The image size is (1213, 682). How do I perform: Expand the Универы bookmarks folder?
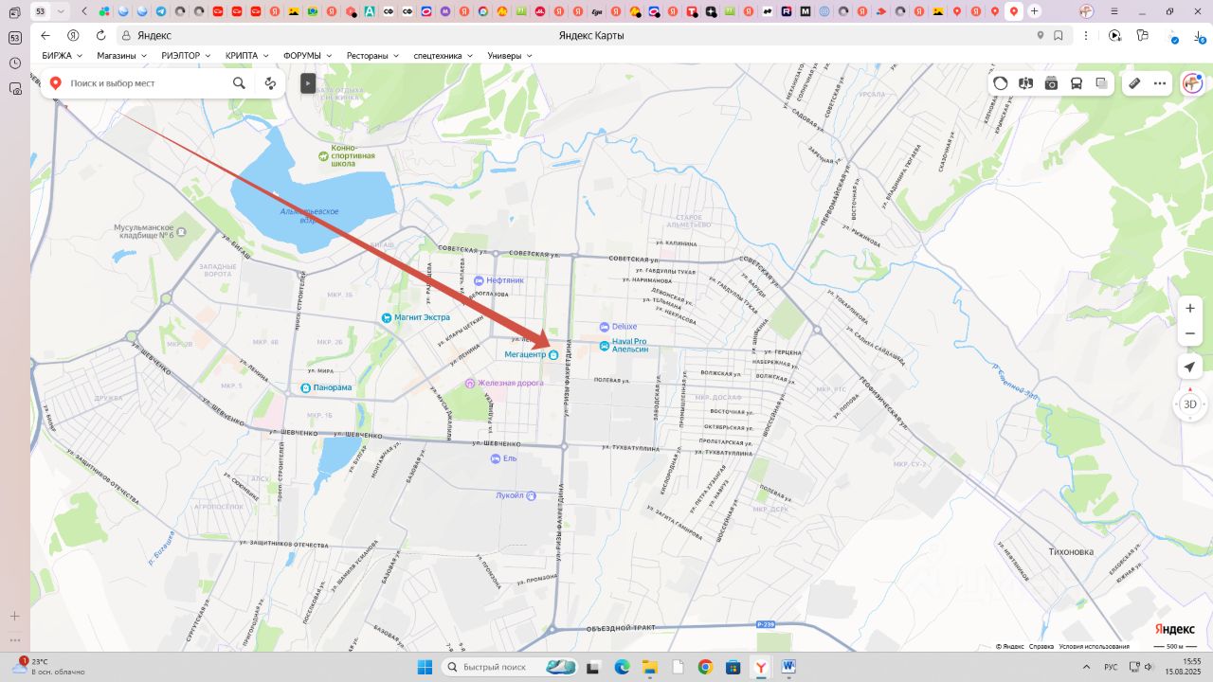click(x=510, y=56)
